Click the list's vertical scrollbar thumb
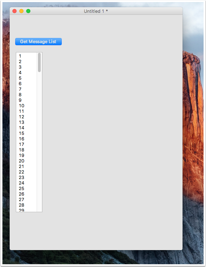The width and height of the screenshot is (206, 267). [x=39, y=62]
